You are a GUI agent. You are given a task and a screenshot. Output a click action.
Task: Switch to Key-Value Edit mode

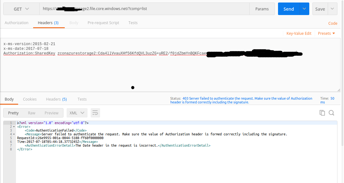(299, 33)
